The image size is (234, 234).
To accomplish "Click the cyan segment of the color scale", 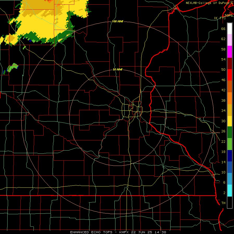I will point(230,191).
